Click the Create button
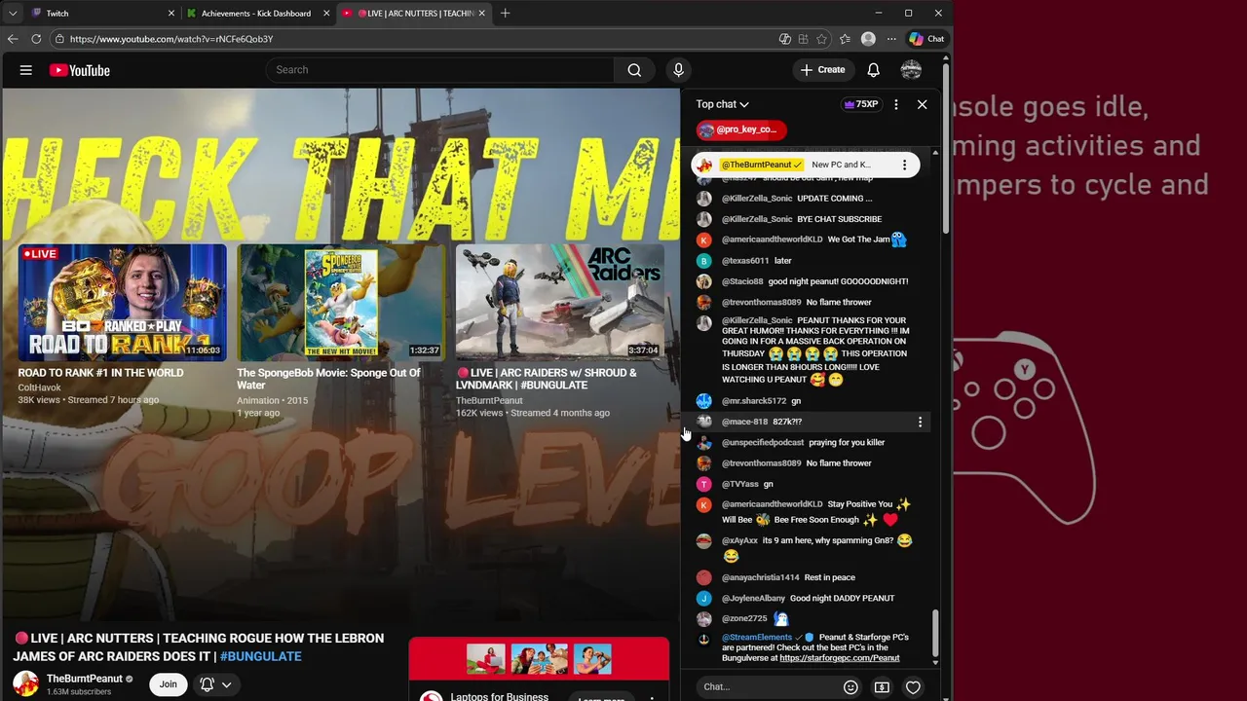 (823, 70)
